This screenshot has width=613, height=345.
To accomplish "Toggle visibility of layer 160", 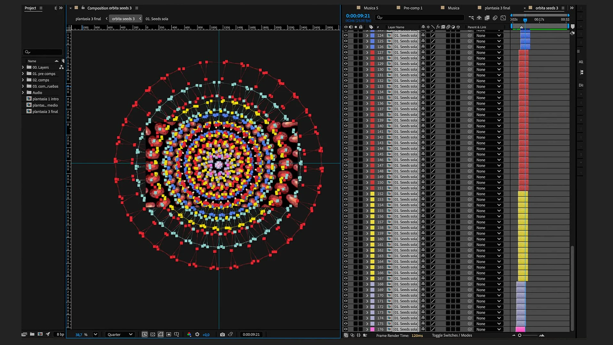I will coord(345,239).
